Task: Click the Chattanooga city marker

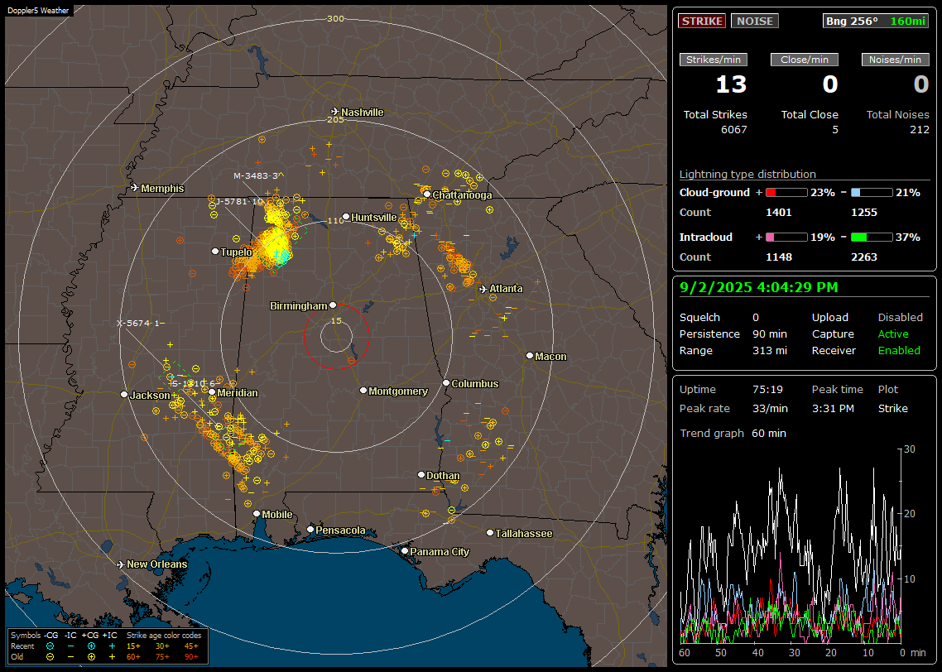Action: [427, 194]
